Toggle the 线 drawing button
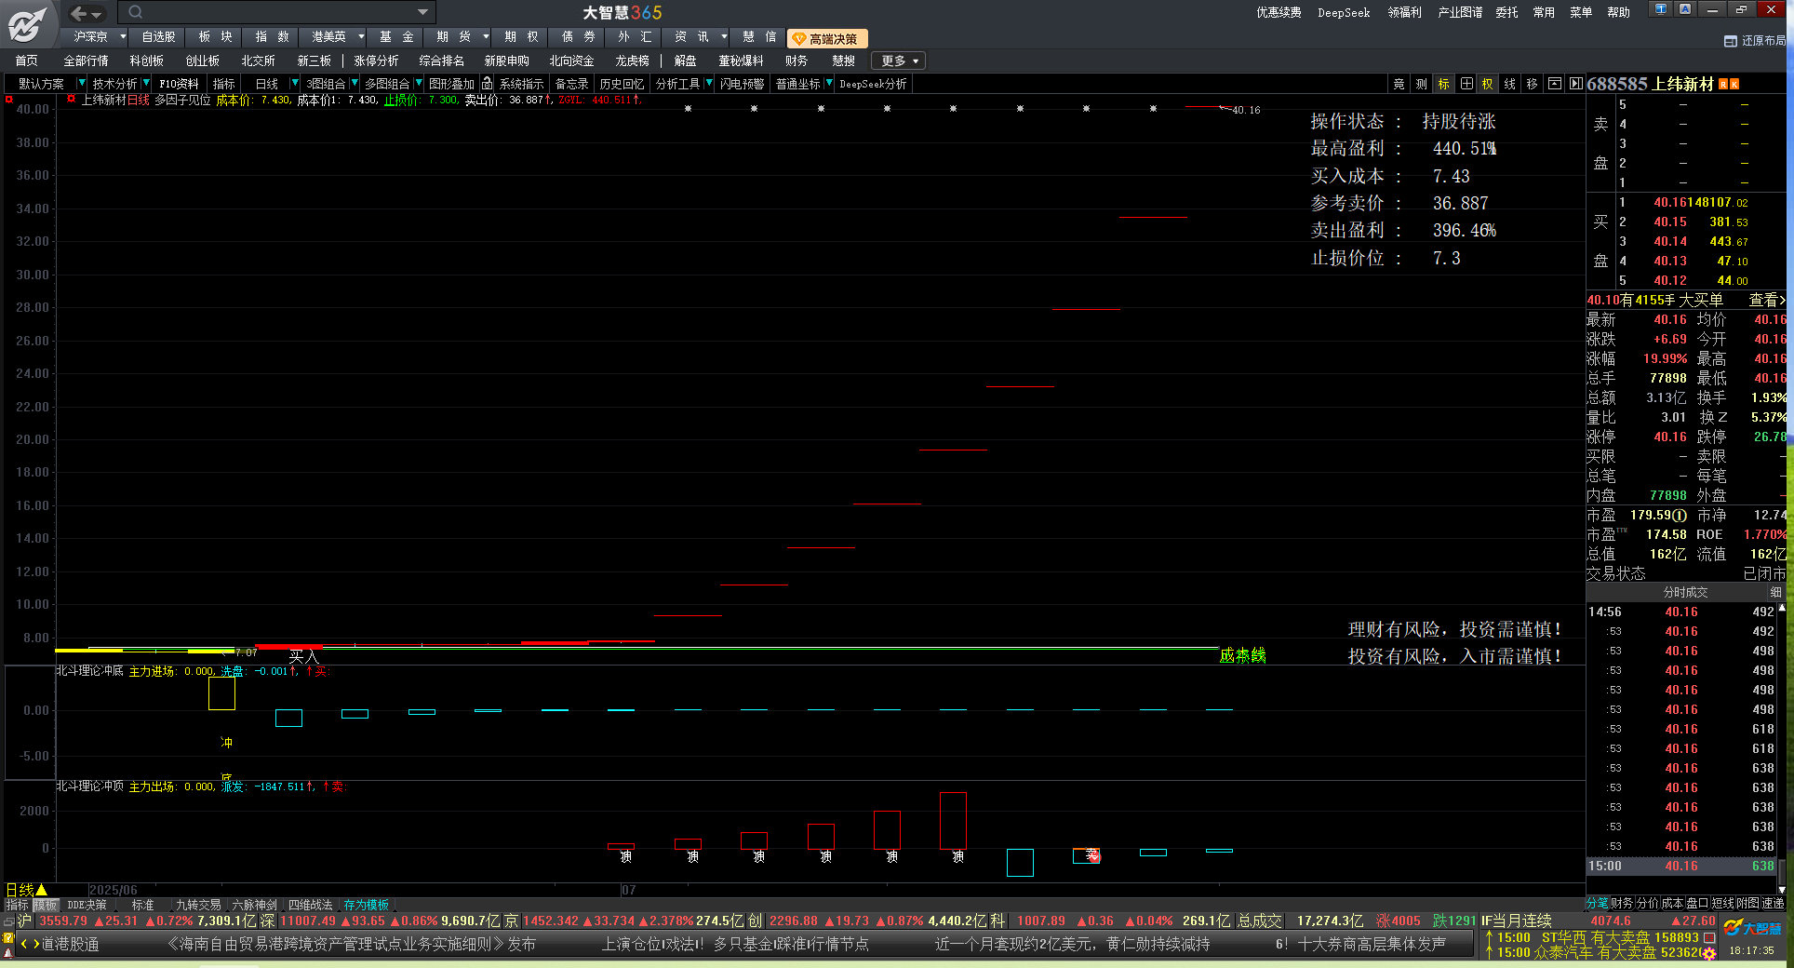Image resolution: width=1794 pixels, height=968 pixels. pyautogui.click(x=1509, y=84)
